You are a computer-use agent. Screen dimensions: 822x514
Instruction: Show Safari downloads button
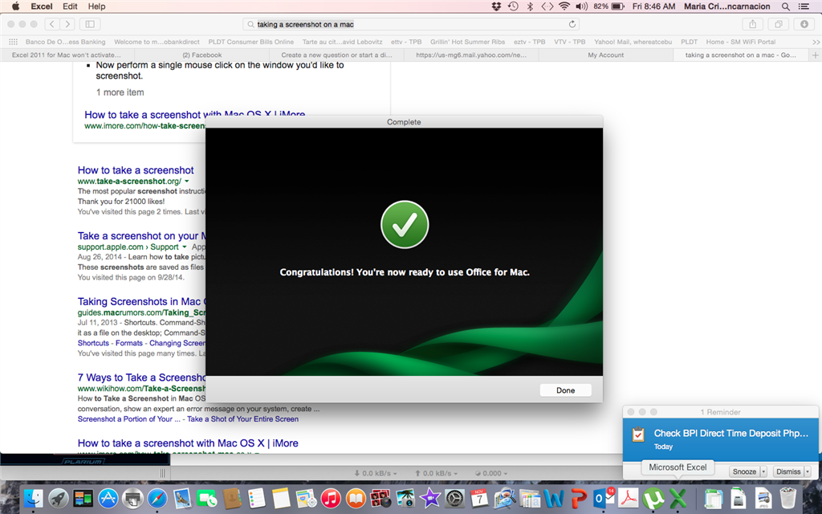(x=804, y=23)
